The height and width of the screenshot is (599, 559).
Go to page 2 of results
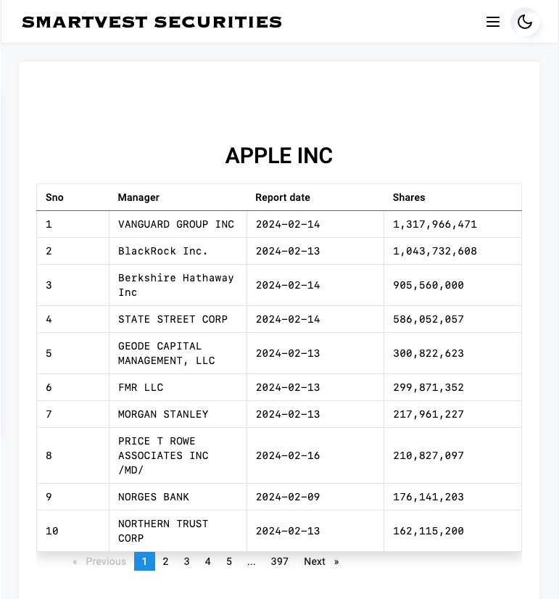[x=165, y=561]
